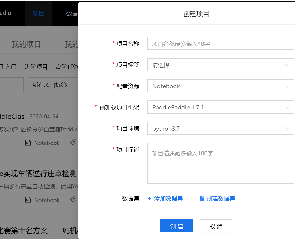Click the 项目名称 input field

click(x=221, y=43)
